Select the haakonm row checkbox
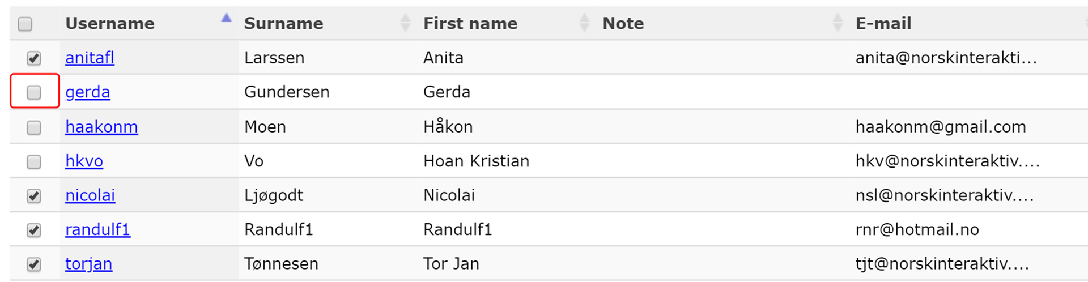 (x=34, y=127)
